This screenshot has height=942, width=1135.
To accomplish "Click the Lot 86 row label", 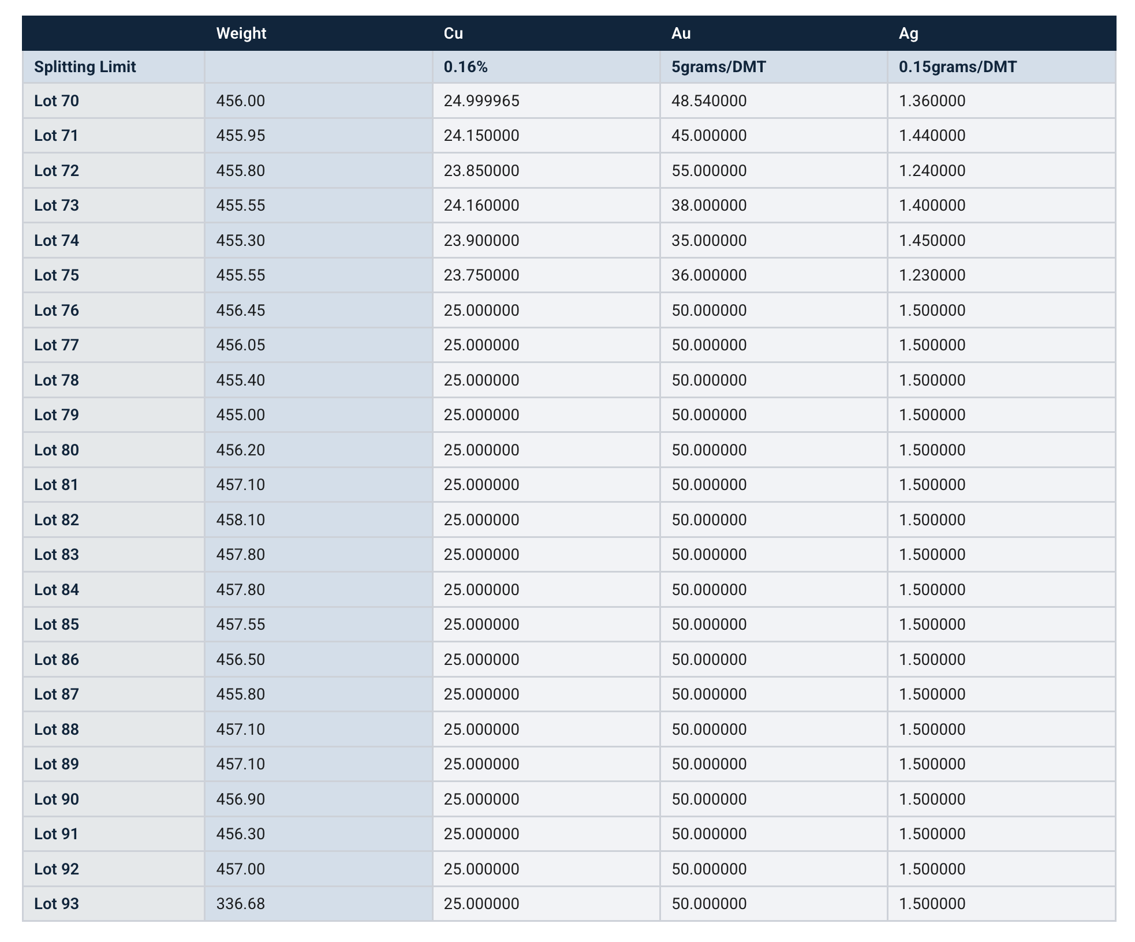I will [57, 660].
